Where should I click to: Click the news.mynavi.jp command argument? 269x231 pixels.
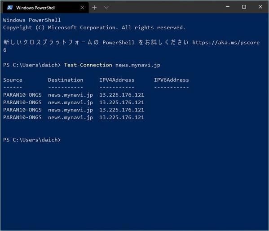coord(138,65)
